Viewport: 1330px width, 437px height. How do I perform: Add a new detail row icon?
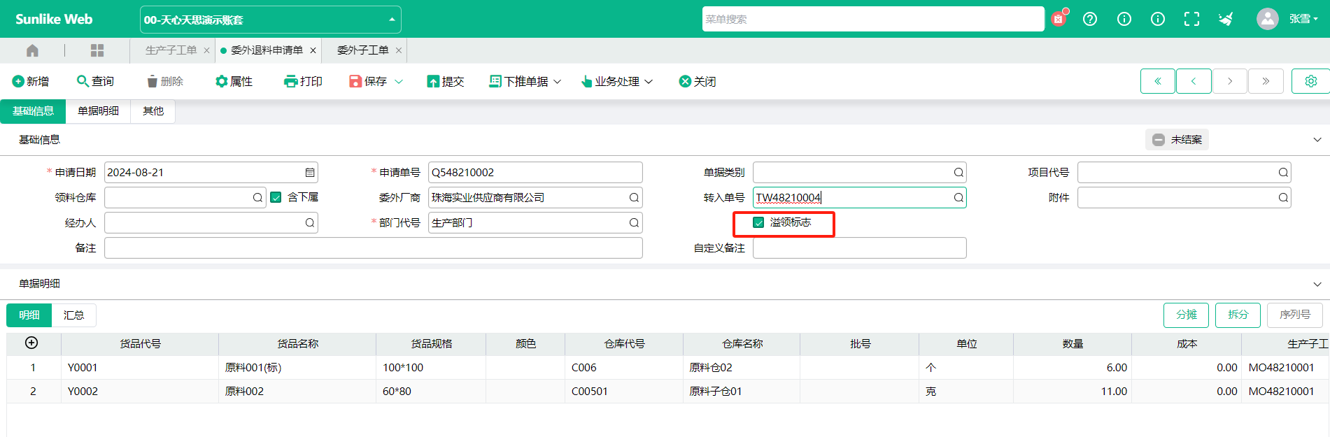(x=31, y=343)
